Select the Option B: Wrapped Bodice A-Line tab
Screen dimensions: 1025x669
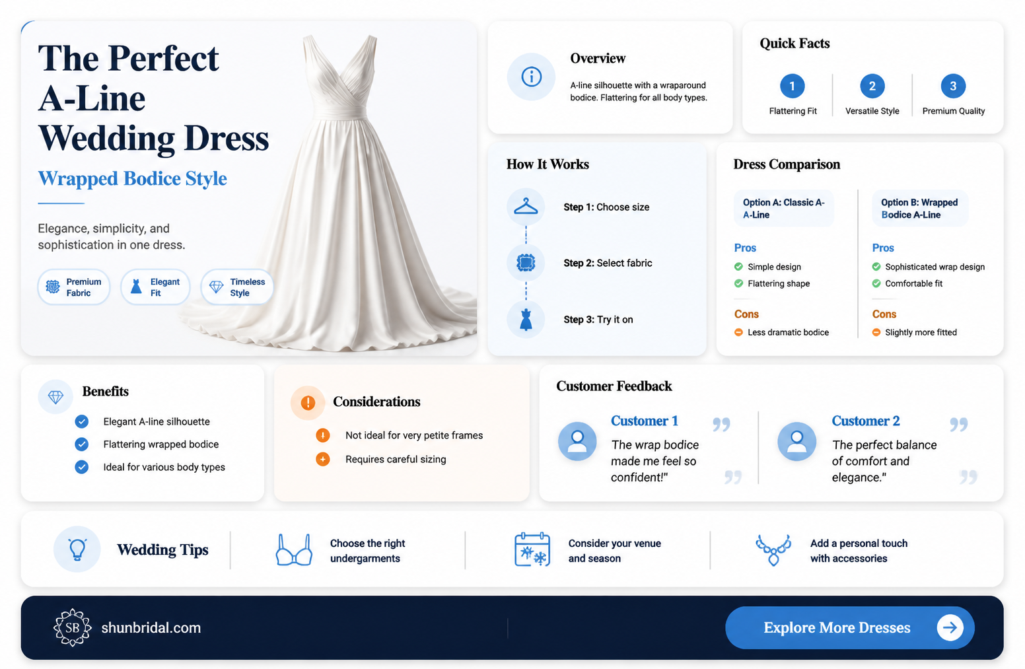(x=920, y=209)
